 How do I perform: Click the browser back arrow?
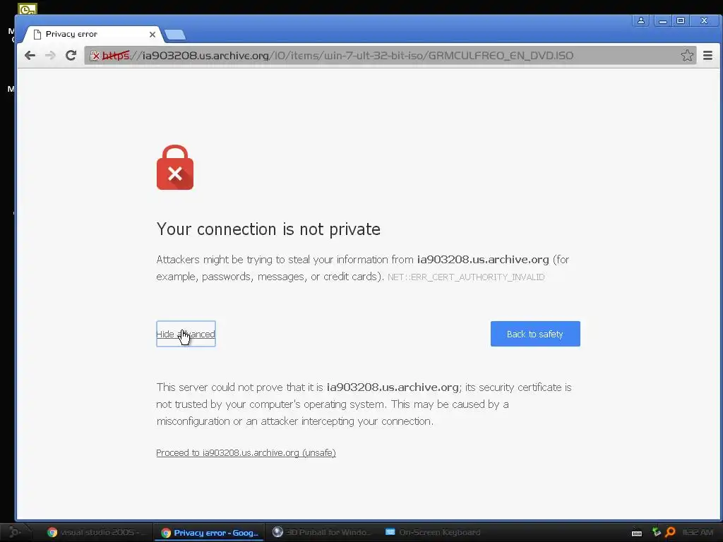[x=30, y=56]
